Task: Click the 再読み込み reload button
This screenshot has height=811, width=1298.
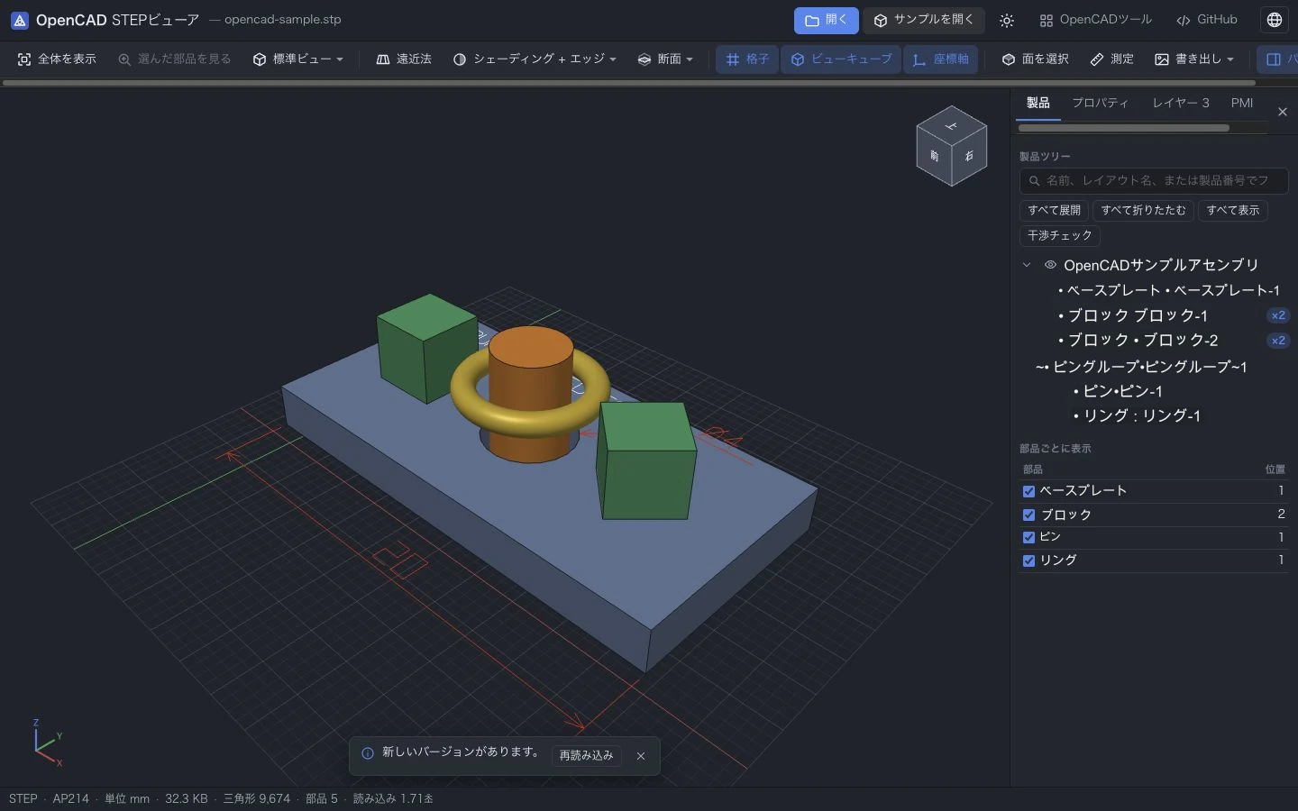Action: pyautogui.click(x=586, y=756)
